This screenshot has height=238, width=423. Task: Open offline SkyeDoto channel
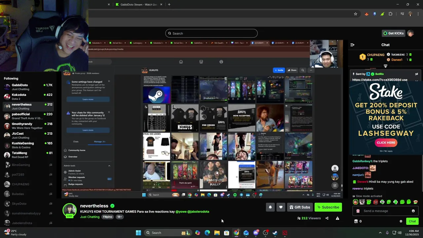click(x=28, y=204)
